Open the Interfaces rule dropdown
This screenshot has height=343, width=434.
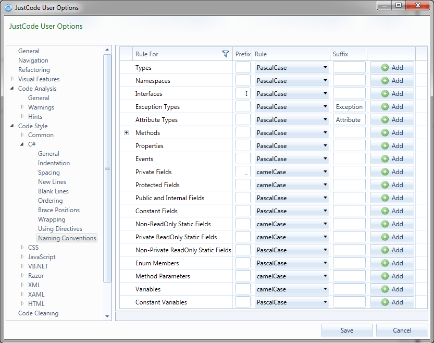pyautogui.click(x=291, y=94)
